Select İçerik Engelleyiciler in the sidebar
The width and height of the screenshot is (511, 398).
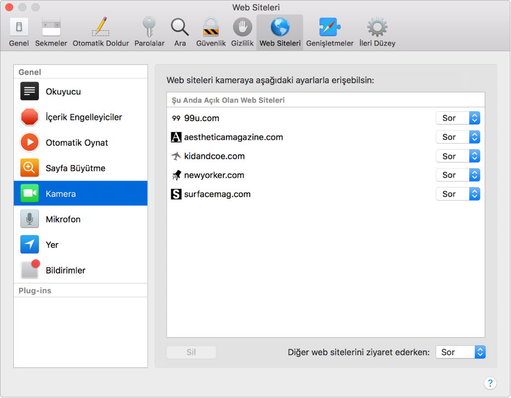tap(81, 117)
